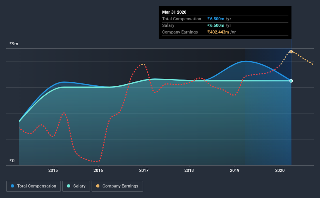This screenshot has height=198, width=320.
Task: Click the 2017 x-axis label
Action: click(144, 170)
